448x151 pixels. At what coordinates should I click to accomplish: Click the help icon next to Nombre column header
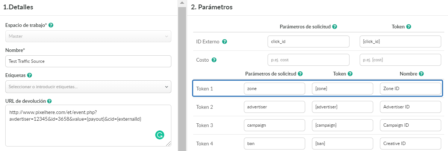[x=421, y=74]
